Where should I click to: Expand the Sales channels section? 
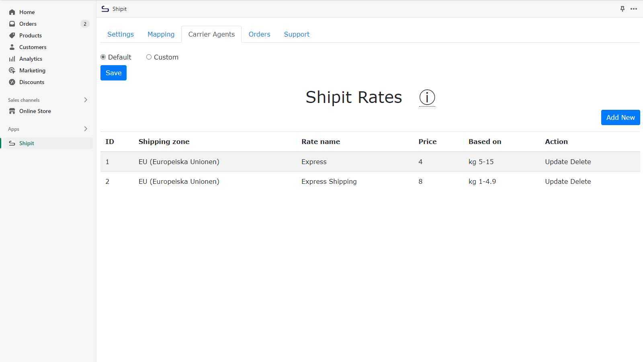pyautogui.click(x=86, y=100)
